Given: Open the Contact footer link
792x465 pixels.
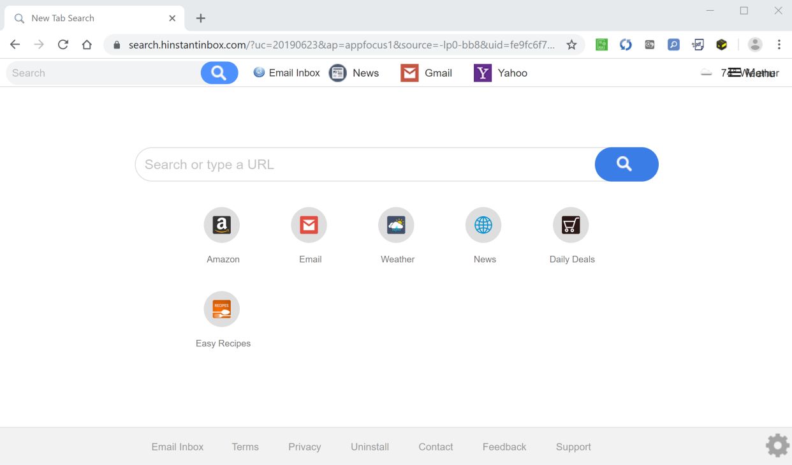Looking at the screenshot, I should tap(436, 447).
